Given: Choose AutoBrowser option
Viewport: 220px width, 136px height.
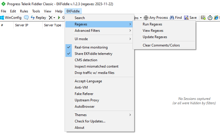Looking at the screenshot, I should [x=99, y=107].
